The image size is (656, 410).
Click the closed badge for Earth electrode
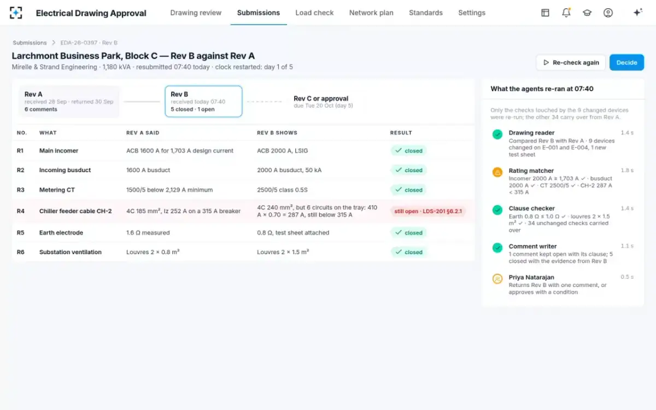point(409,233)
